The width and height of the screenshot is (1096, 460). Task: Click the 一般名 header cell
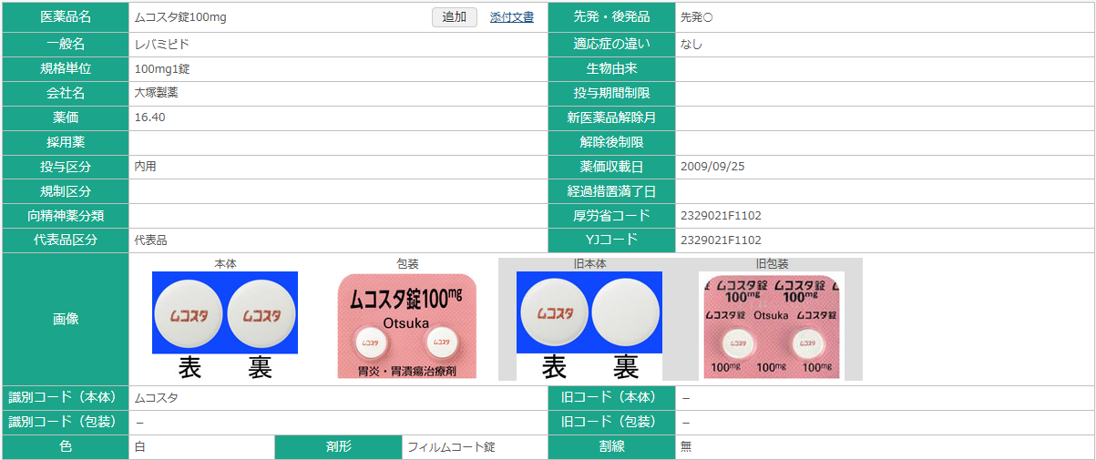66,44
